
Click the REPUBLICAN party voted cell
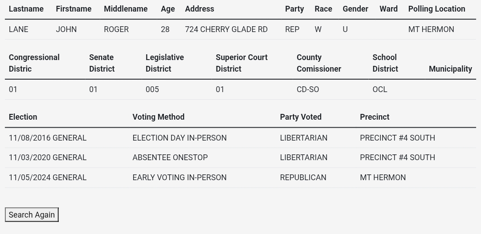303,178
